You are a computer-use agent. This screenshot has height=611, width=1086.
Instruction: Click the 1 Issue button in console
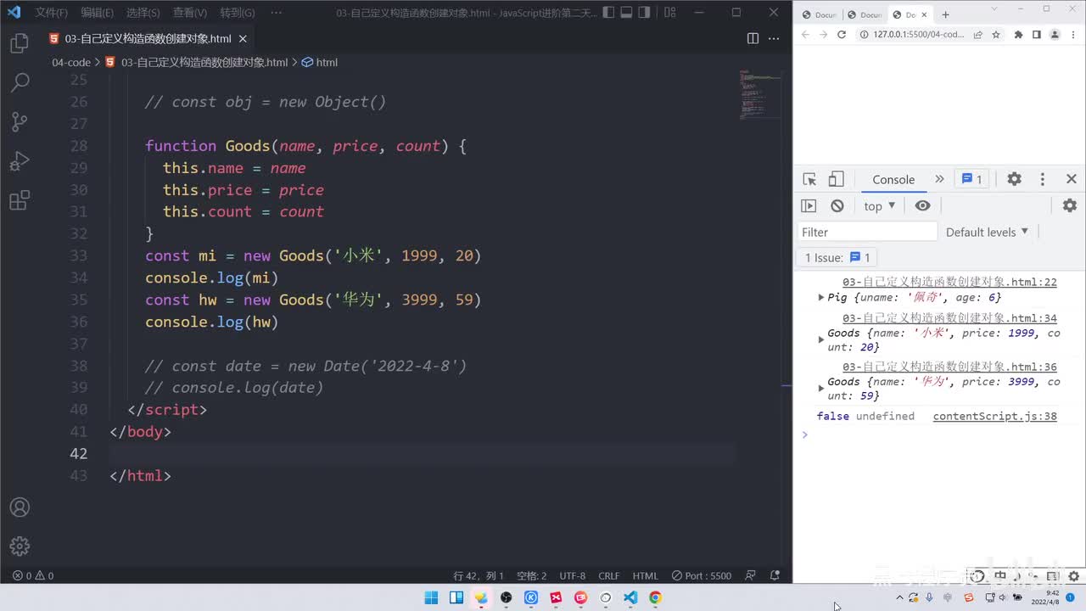point(837,257)
